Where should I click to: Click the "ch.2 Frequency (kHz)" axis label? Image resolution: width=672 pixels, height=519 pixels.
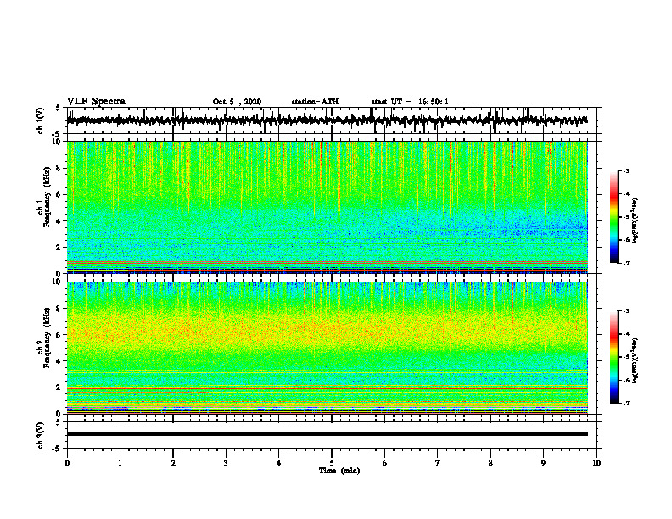(x=44, y=338)
